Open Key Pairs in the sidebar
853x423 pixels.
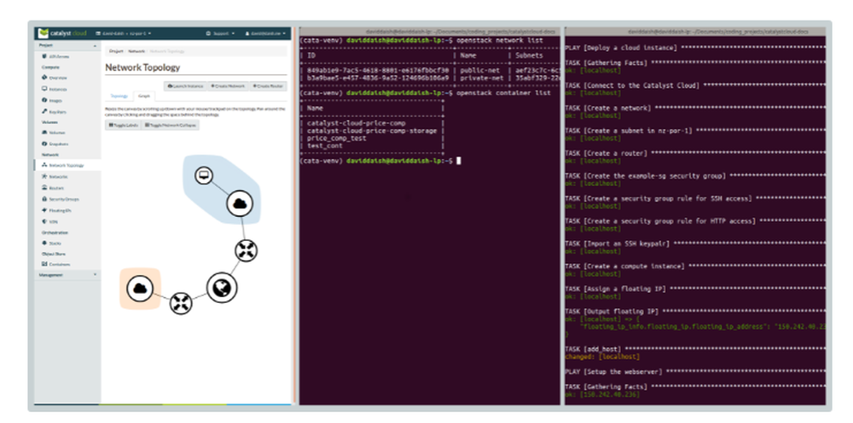pyautogui.click(x=55, y=111)
